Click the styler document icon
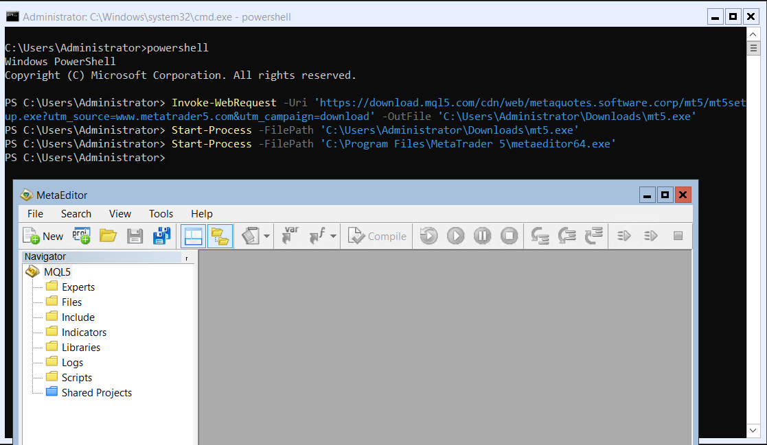Screen dimensions: 767x445 [x=251, y=236]
